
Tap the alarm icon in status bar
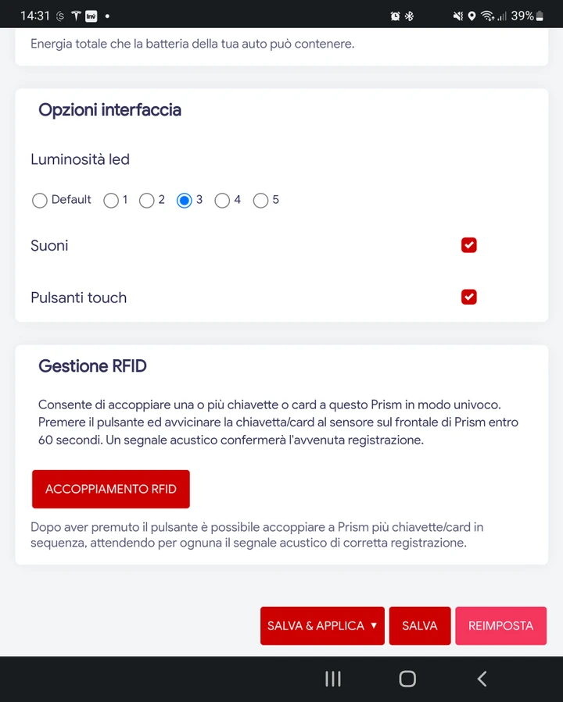[x=395, y=16]
